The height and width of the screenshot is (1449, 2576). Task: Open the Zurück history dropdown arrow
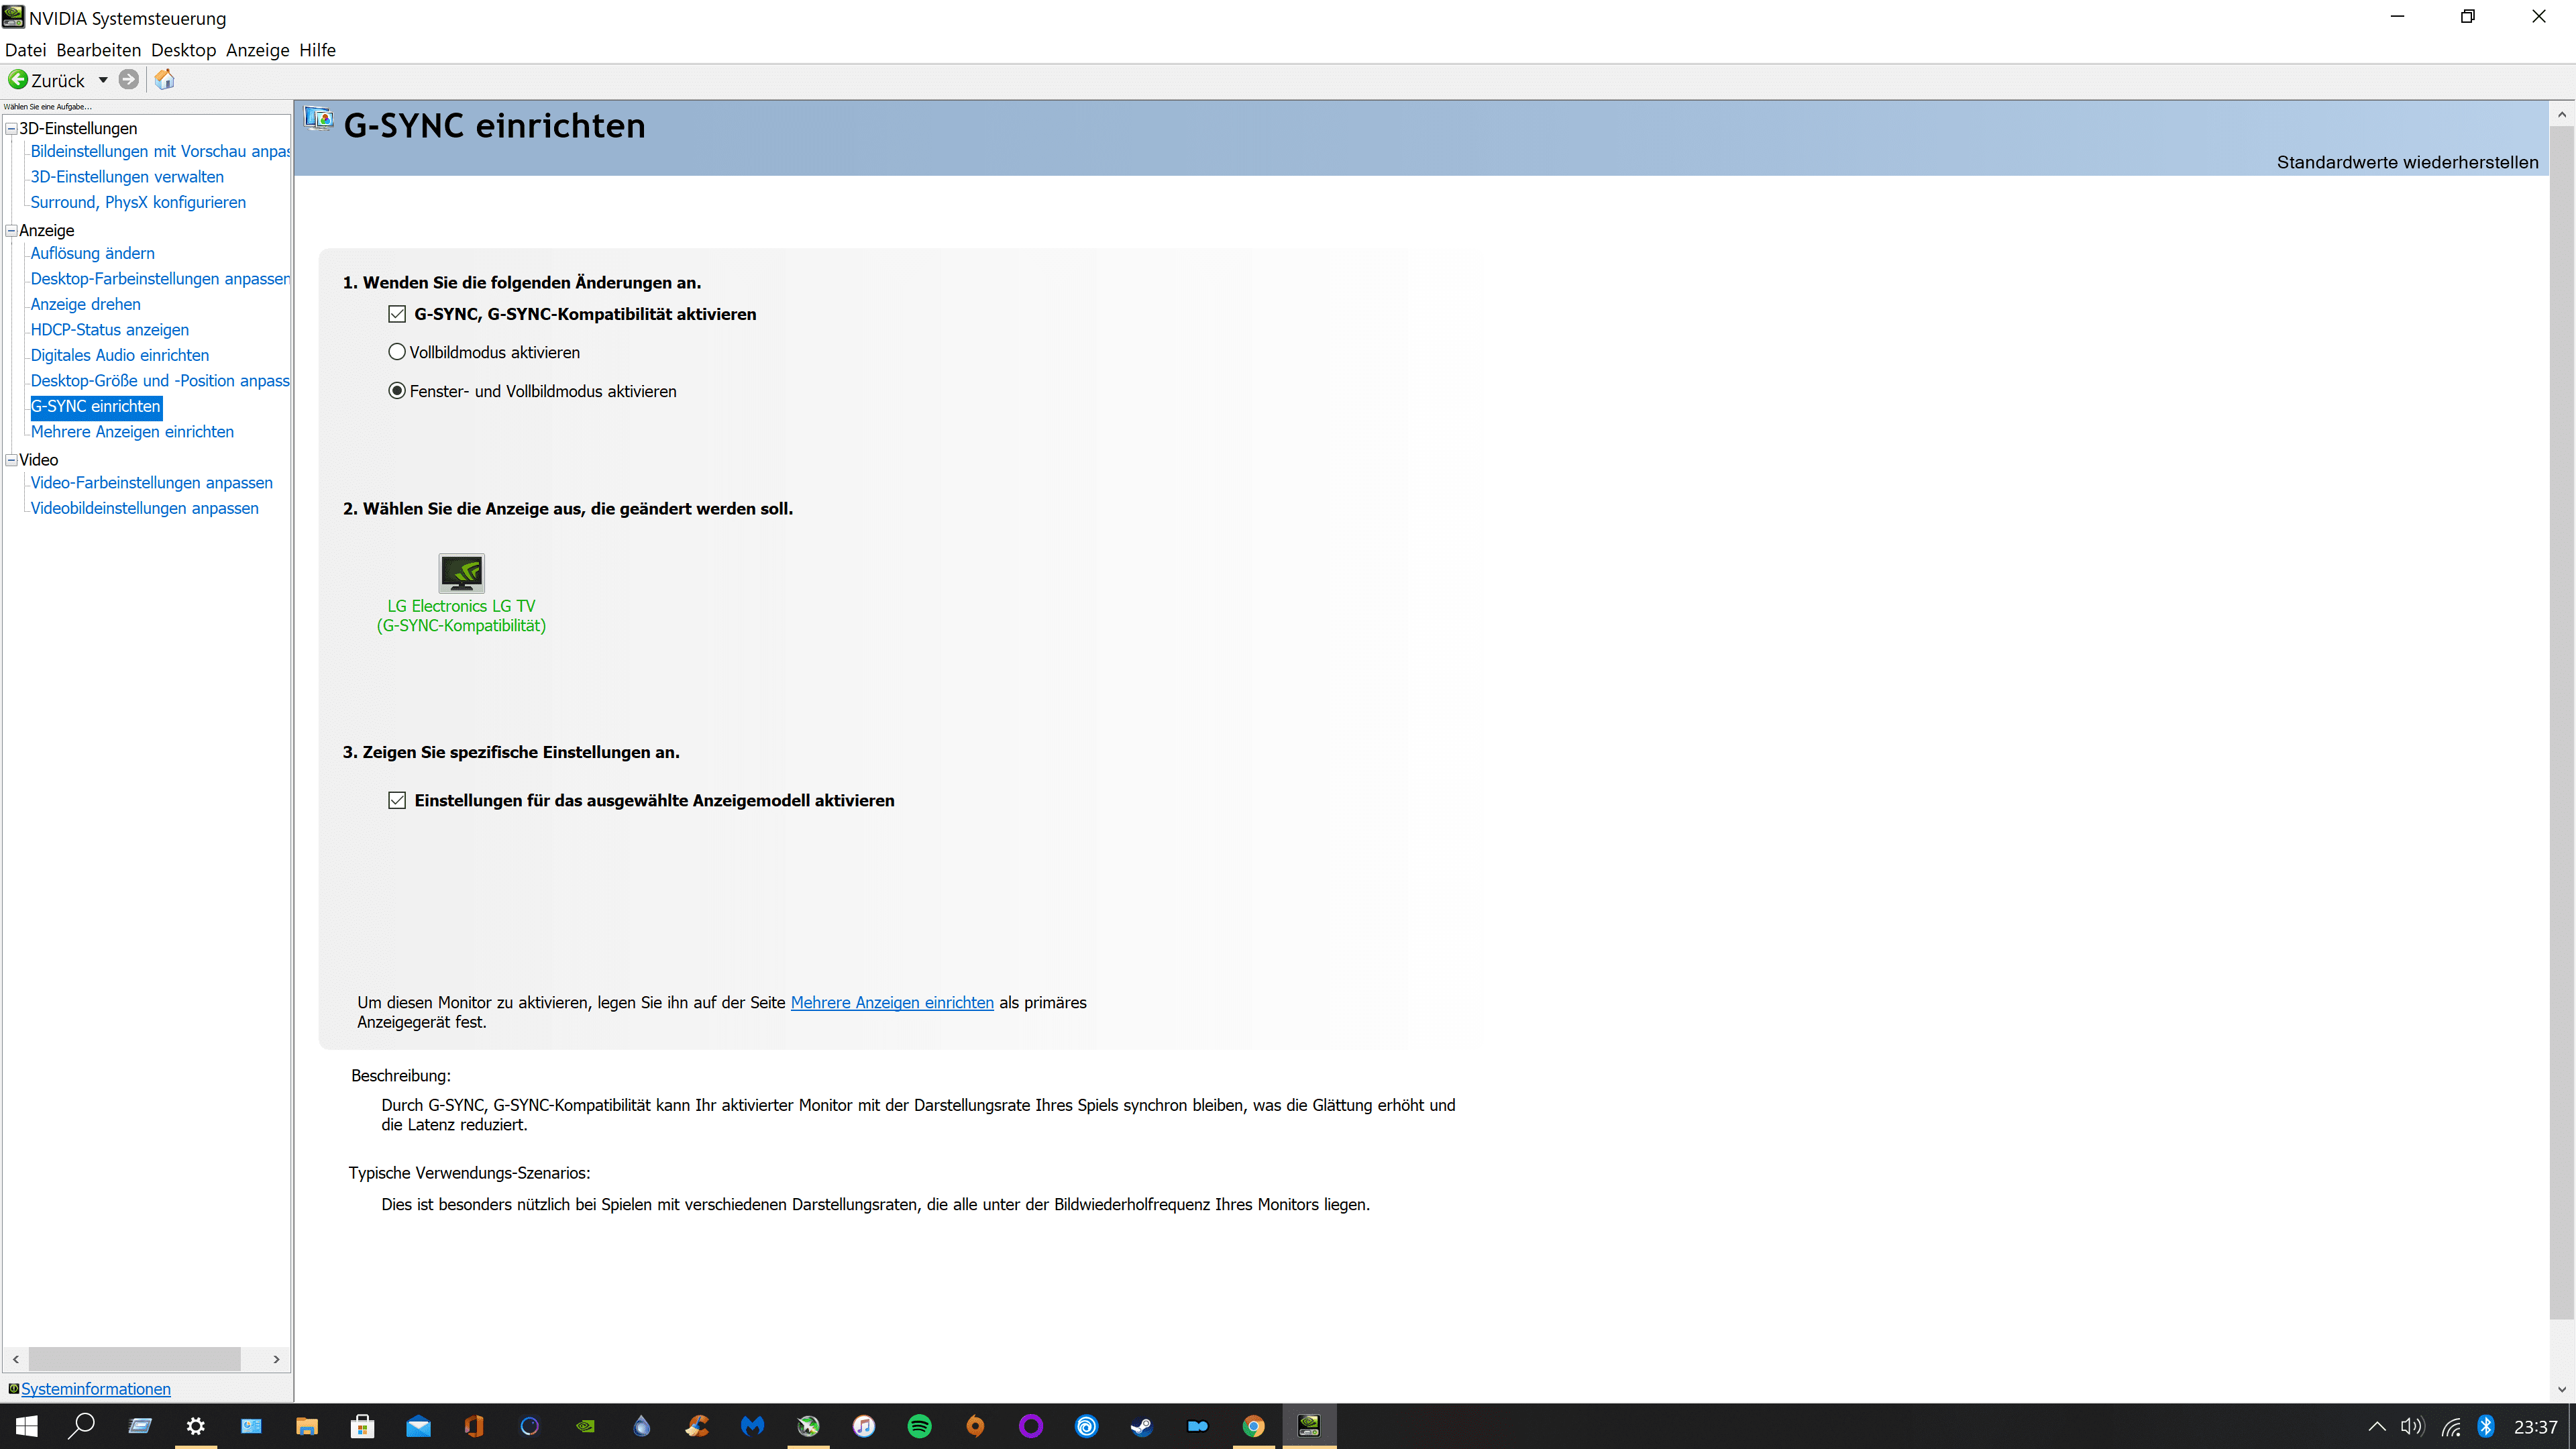pyautogui.click(x=103, y=80)
